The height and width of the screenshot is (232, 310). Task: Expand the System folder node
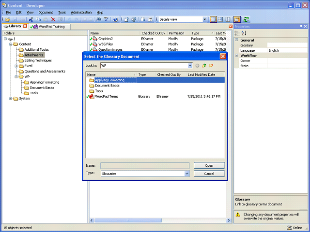click(11, 99)
